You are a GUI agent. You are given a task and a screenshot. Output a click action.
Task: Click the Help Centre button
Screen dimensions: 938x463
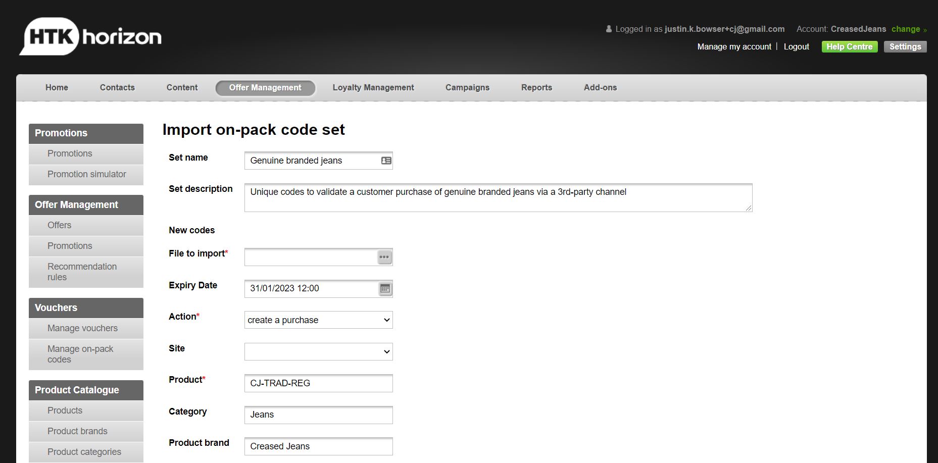(850, 47)
